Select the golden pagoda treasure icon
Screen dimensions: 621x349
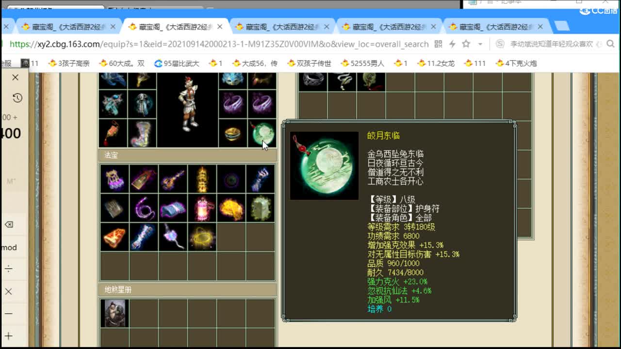pyautogui.click(x=202, y=179)
